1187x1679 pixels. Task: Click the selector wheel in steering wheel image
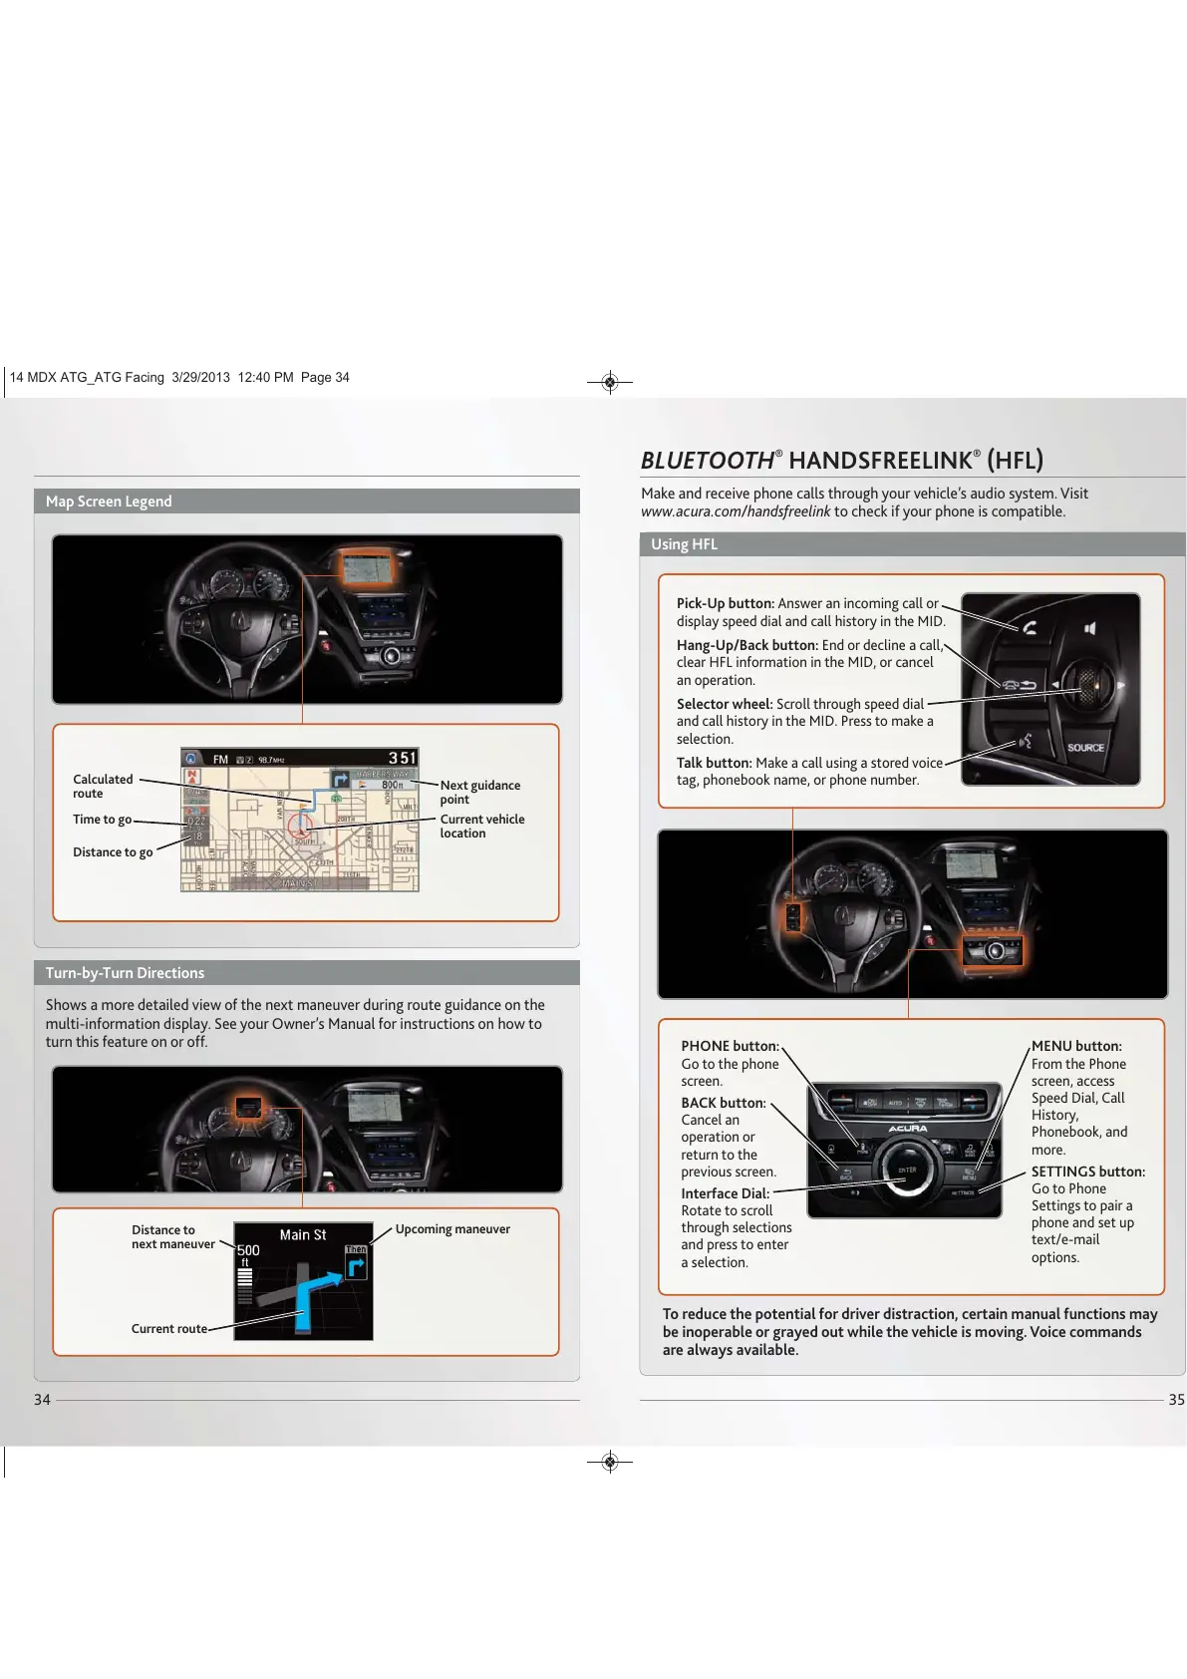(x=1088, y=685)
